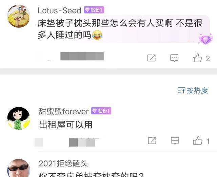Share Lotus-Seed's comment
Image resolution: width=217 pixels, height=177 pixels.
[x=152, y=58]
